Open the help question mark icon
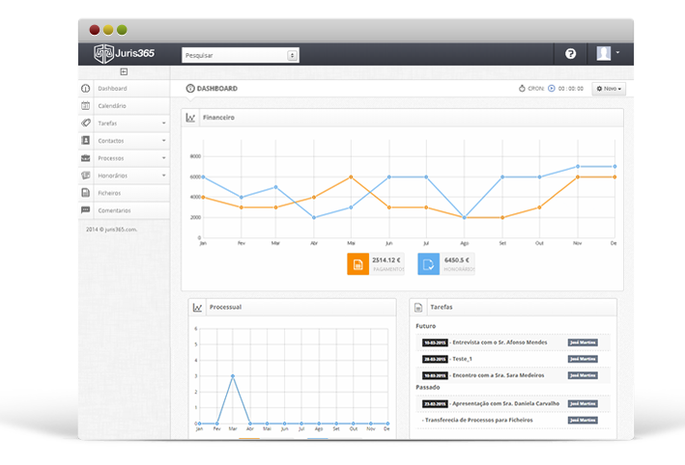685x465 pixels. [x=570, y=54]
